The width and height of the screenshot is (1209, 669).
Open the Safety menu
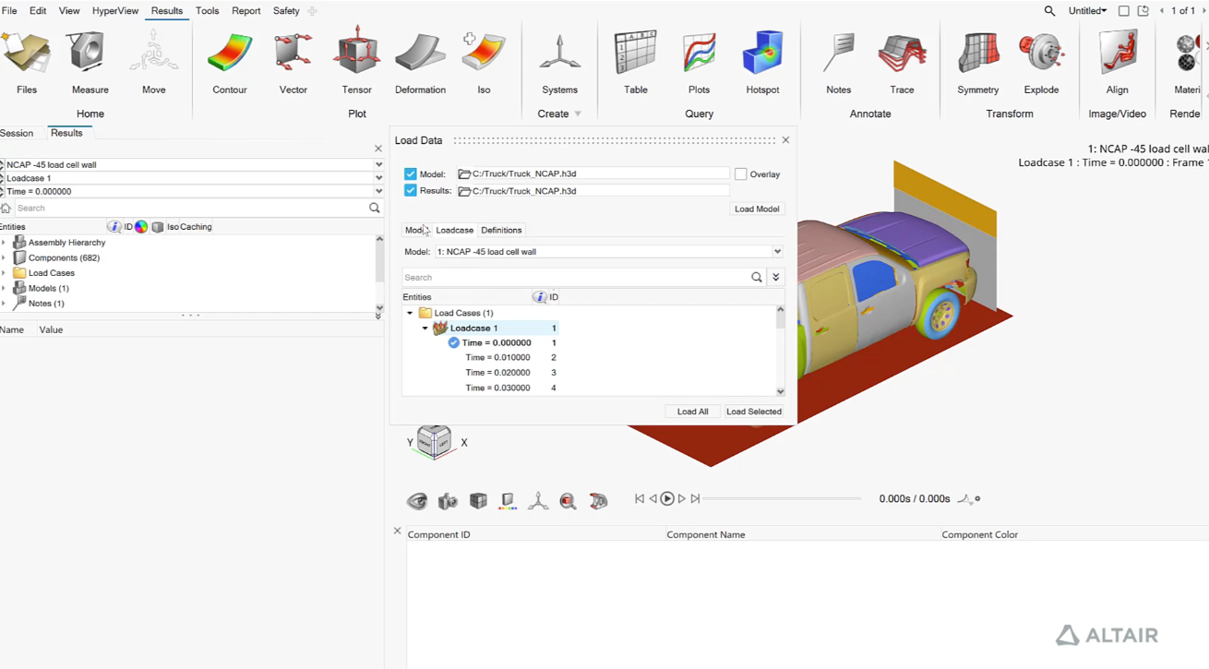coord(286,11)
